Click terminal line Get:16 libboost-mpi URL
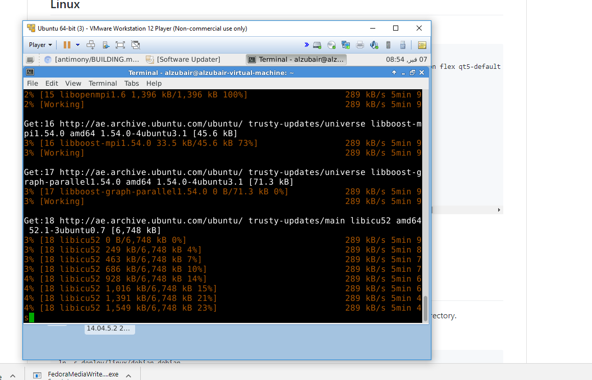 (222, 129)
